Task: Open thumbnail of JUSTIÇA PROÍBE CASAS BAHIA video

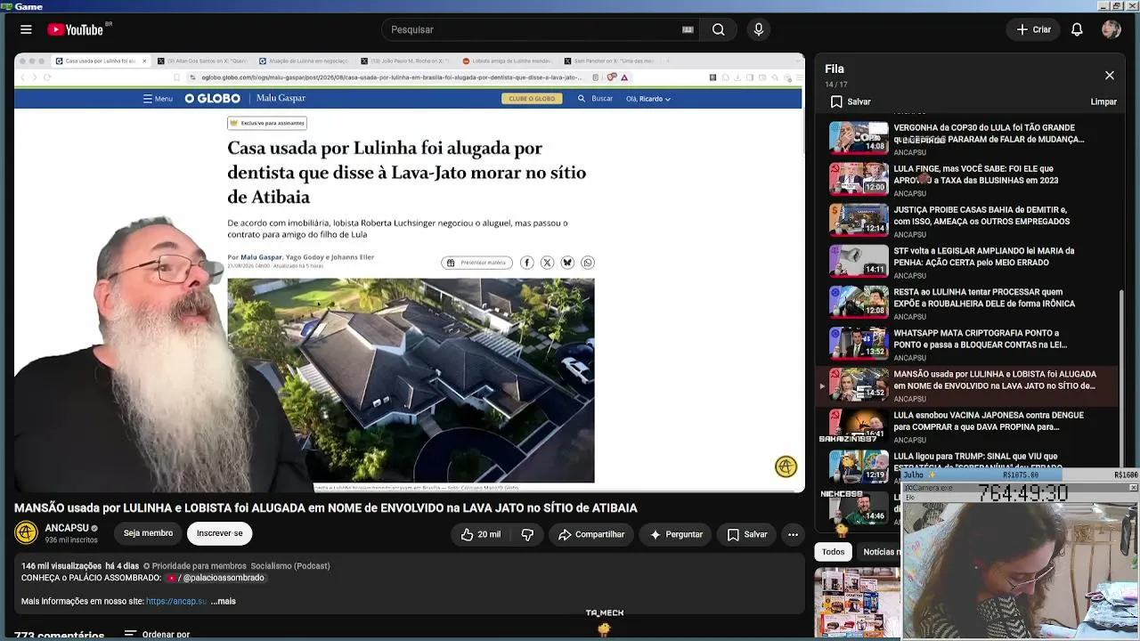Action: tap(859, 219)
